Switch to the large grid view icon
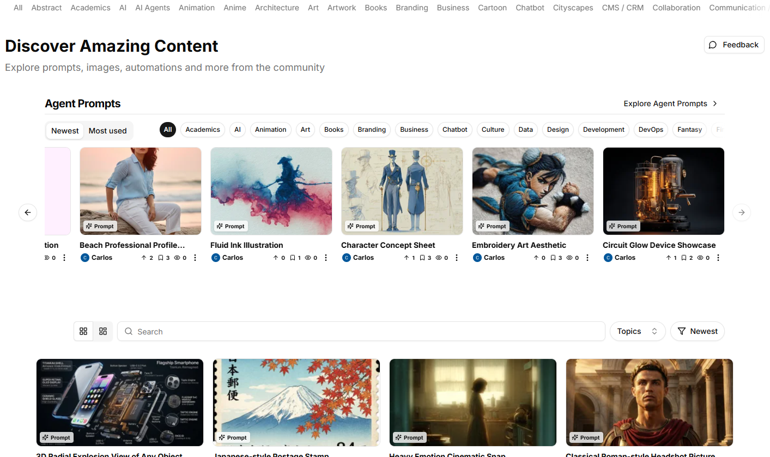The image size is (770, 457). click(x=83, y=331)
